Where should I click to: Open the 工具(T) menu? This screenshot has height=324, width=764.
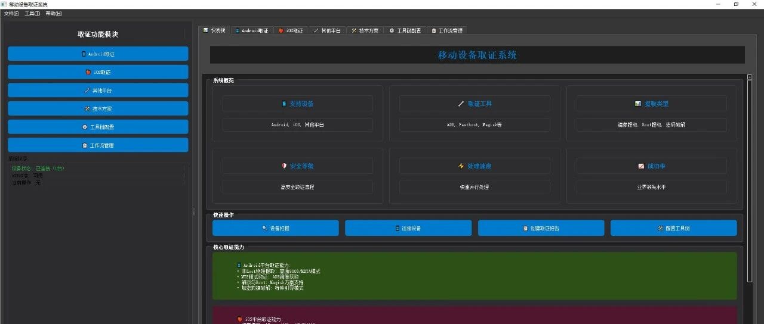(32, 14)
